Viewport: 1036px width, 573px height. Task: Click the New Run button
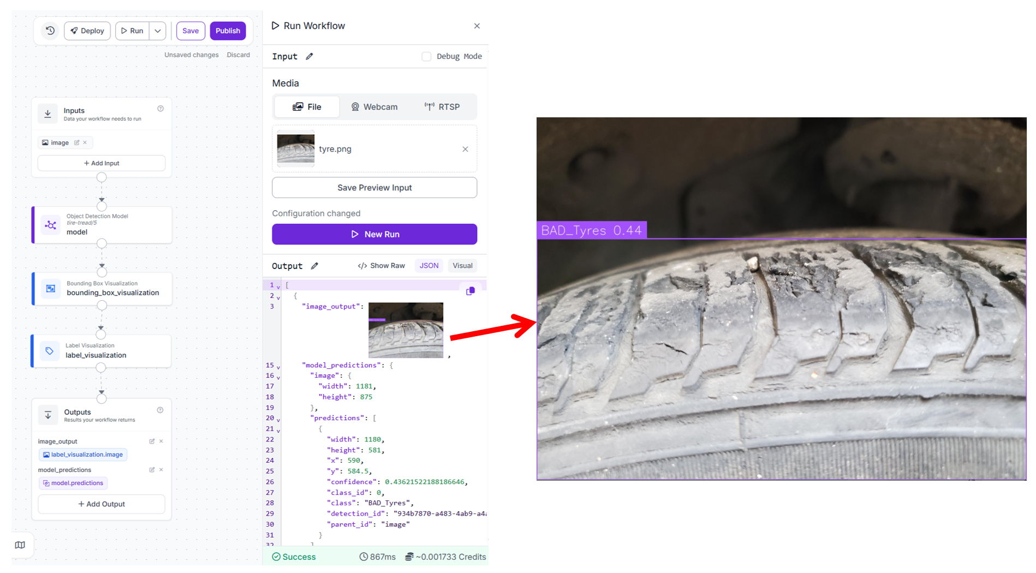[374, 234]
